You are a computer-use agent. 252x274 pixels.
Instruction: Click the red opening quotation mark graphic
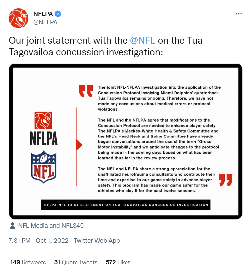click(x=86, y=91)
